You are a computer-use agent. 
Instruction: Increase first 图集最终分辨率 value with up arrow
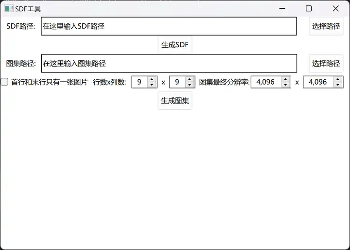[285, 79]
